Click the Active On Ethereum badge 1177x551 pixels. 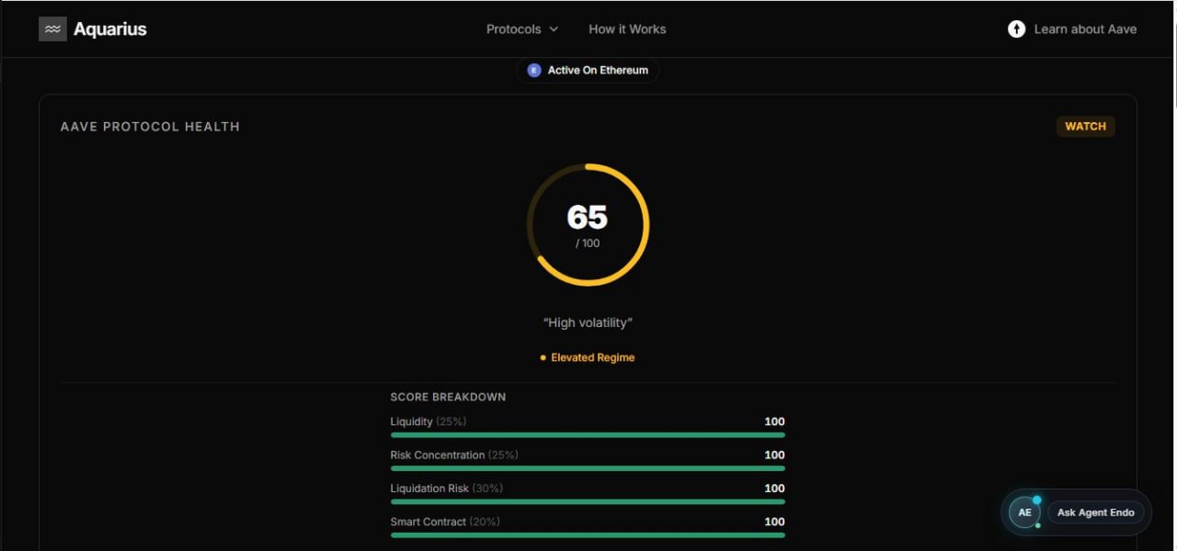[588, 71]
